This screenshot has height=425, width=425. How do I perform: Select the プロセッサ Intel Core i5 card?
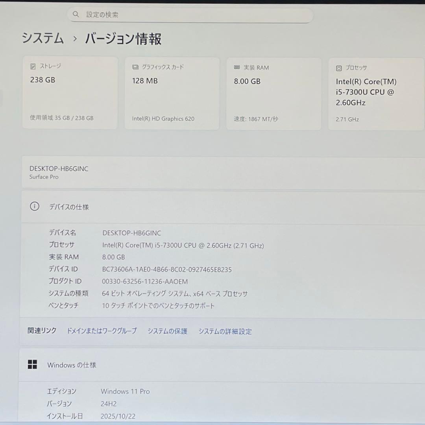click(x=376, y=93)
